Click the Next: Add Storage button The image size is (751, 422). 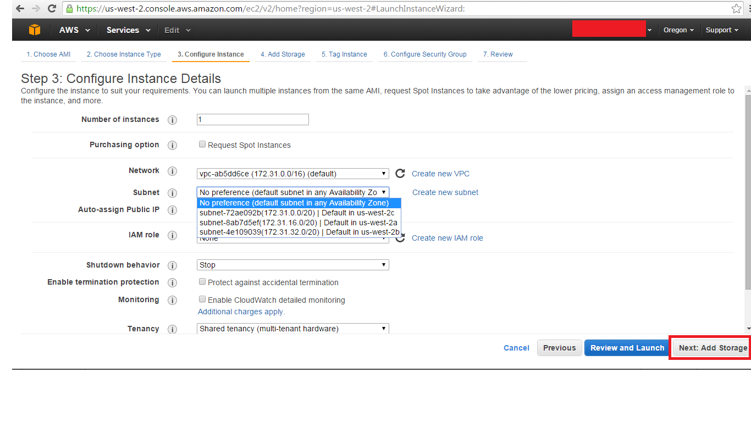(712, 348)
